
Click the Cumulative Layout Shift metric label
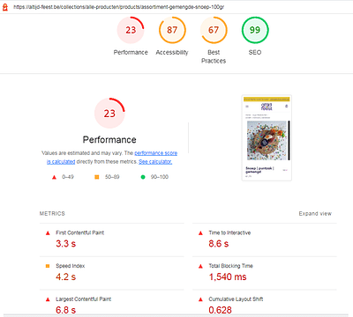236,299
